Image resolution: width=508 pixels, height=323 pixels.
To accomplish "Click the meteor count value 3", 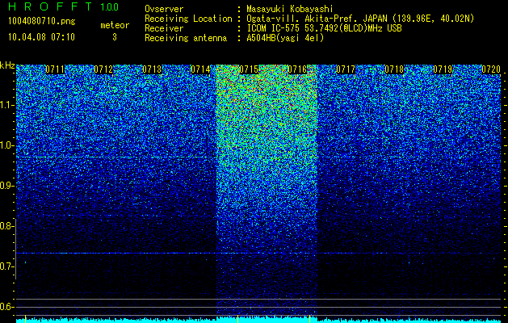I will [x=115, y=37].
